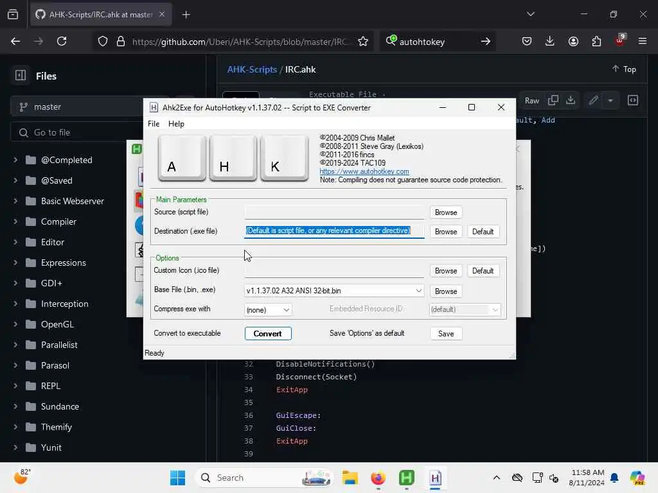Screen dimensions: 658x493
Task: Open more edit options dropdown arrow
Action: coord(610,101)
